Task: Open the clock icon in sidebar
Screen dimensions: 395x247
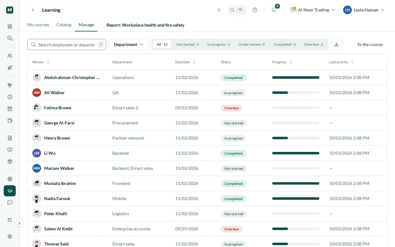Action: point(10,97)
